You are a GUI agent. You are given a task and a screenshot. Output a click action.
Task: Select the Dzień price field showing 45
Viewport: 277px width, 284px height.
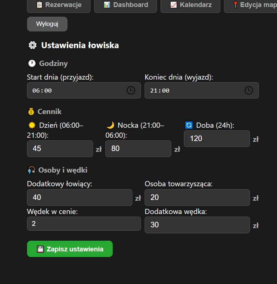[60, 148]
